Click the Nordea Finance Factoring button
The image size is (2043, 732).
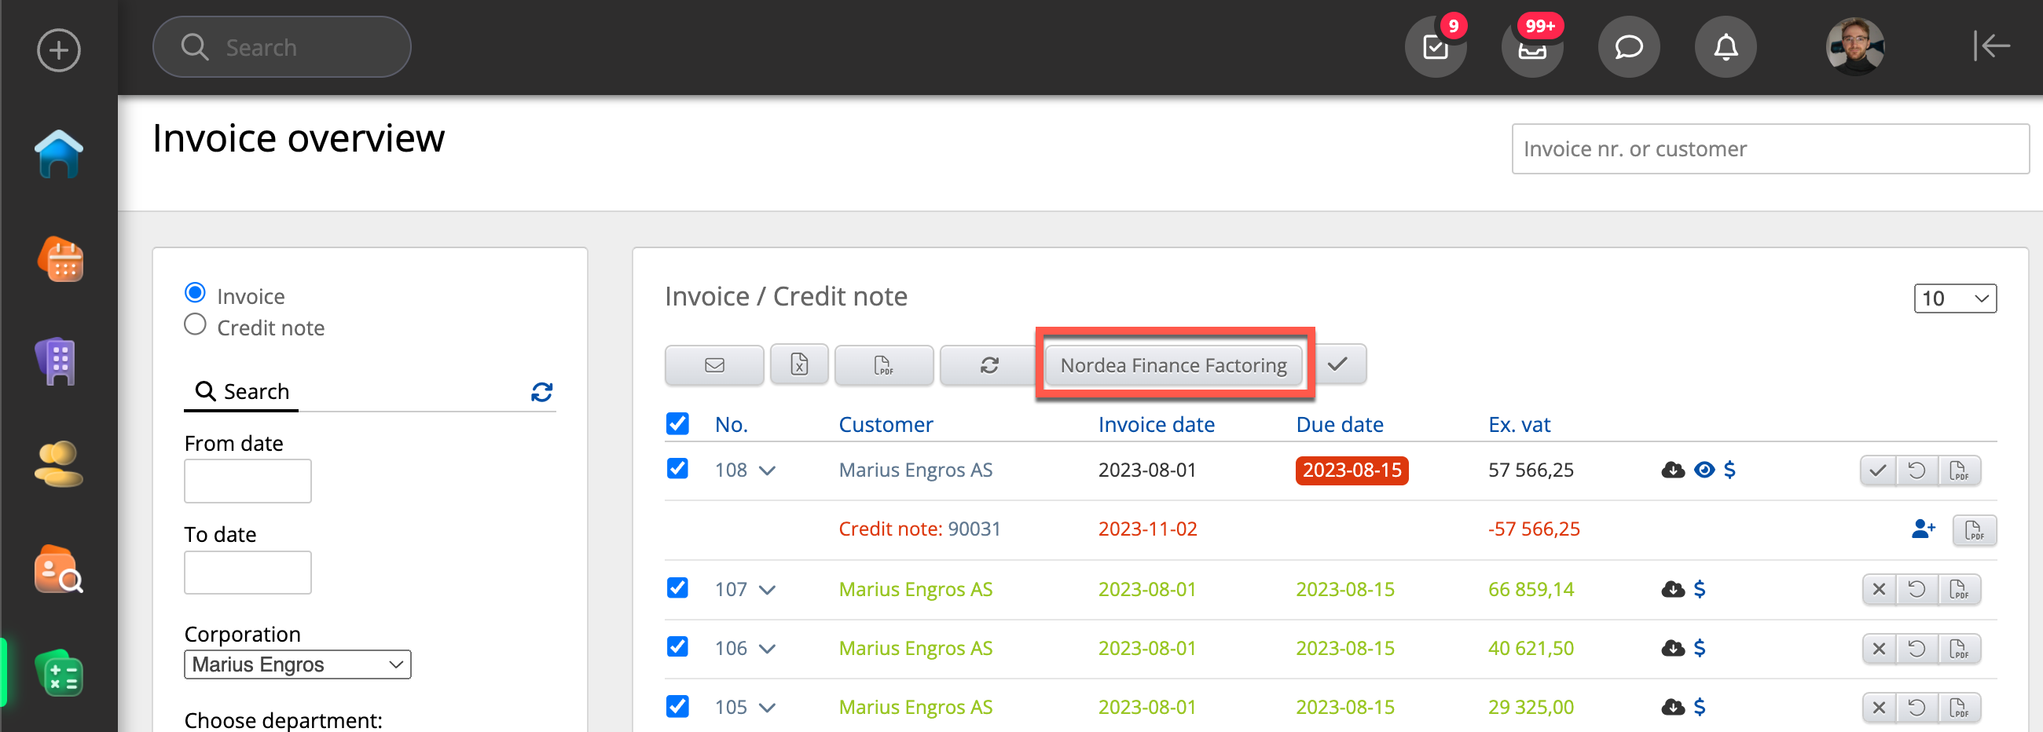[1173, 364]
